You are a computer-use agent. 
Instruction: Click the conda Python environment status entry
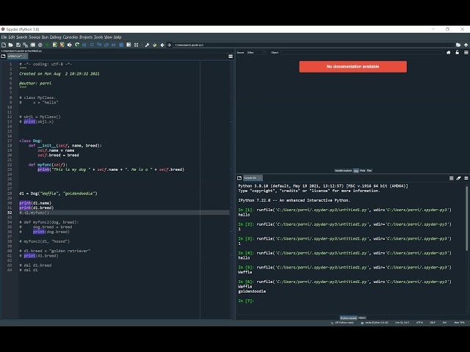point(375,323)
